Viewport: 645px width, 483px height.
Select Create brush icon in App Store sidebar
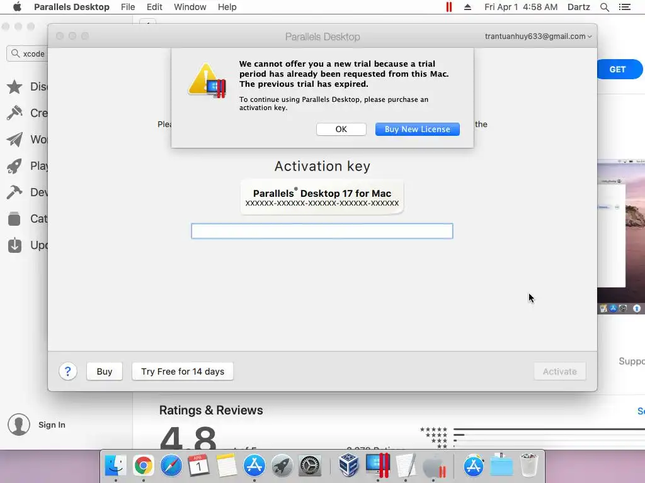(x=14, y=113)
